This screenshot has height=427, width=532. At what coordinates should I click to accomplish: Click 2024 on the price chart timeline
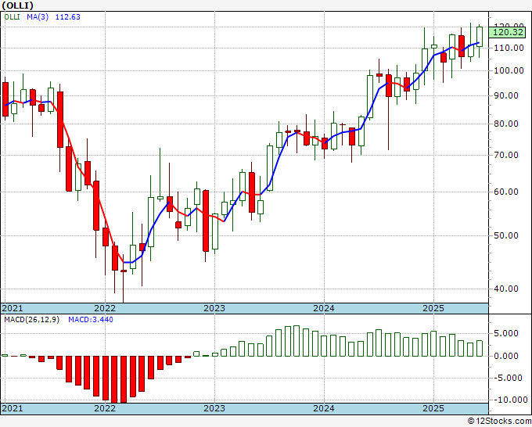click(x=324, y=308)
